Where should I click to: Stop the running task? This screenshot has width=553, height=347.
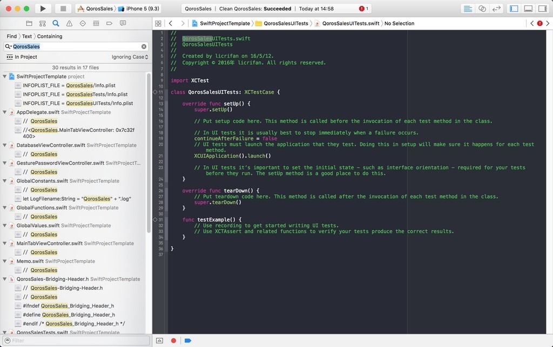[x=63, y=9]
